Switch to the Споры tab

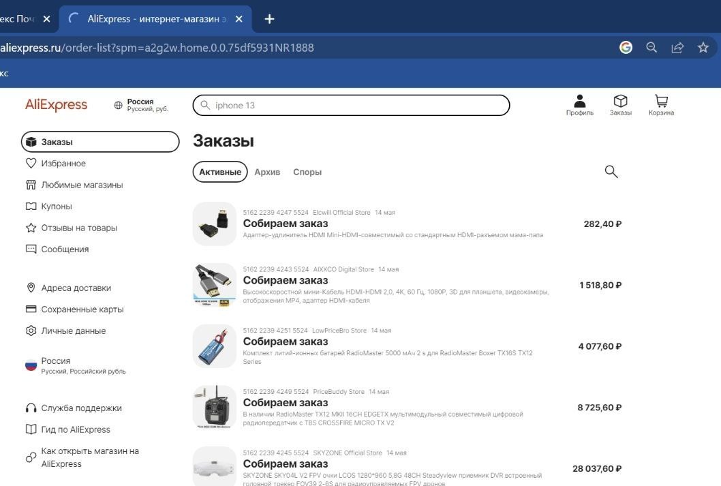tap(307, 172)
